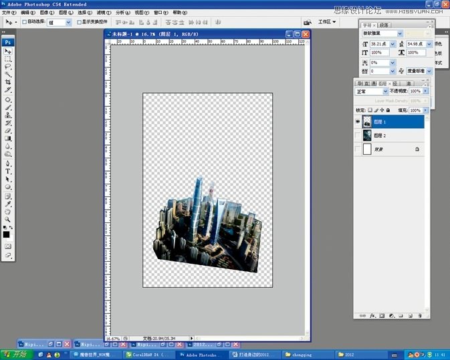Select the Zoom tool
Viewport: 450px width, 360px height.
pyautogui.click(x=8, y=220)
